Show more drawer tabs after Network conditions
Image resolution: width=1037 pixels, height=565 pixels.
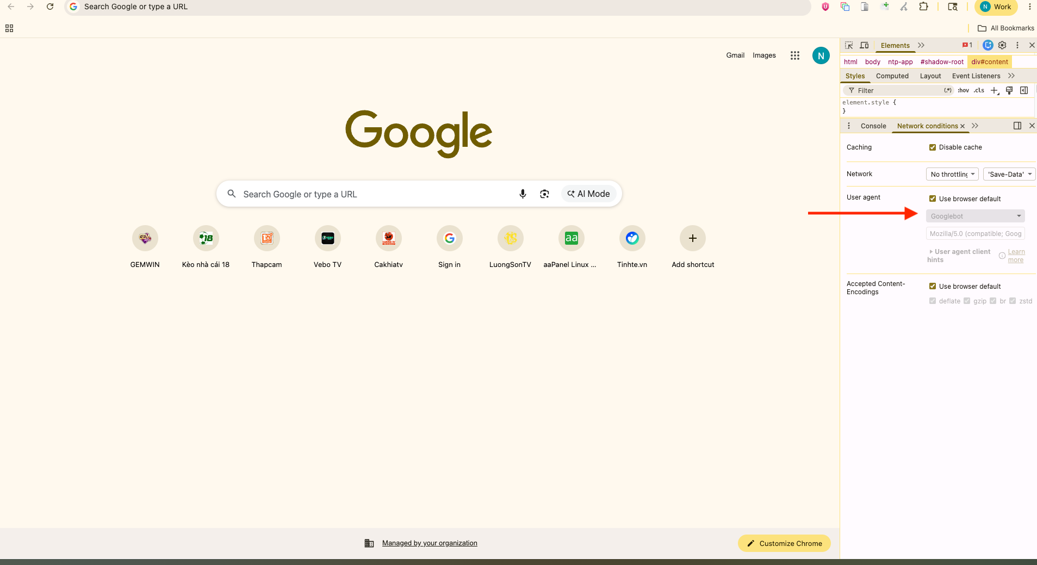(x=975, y=126)
